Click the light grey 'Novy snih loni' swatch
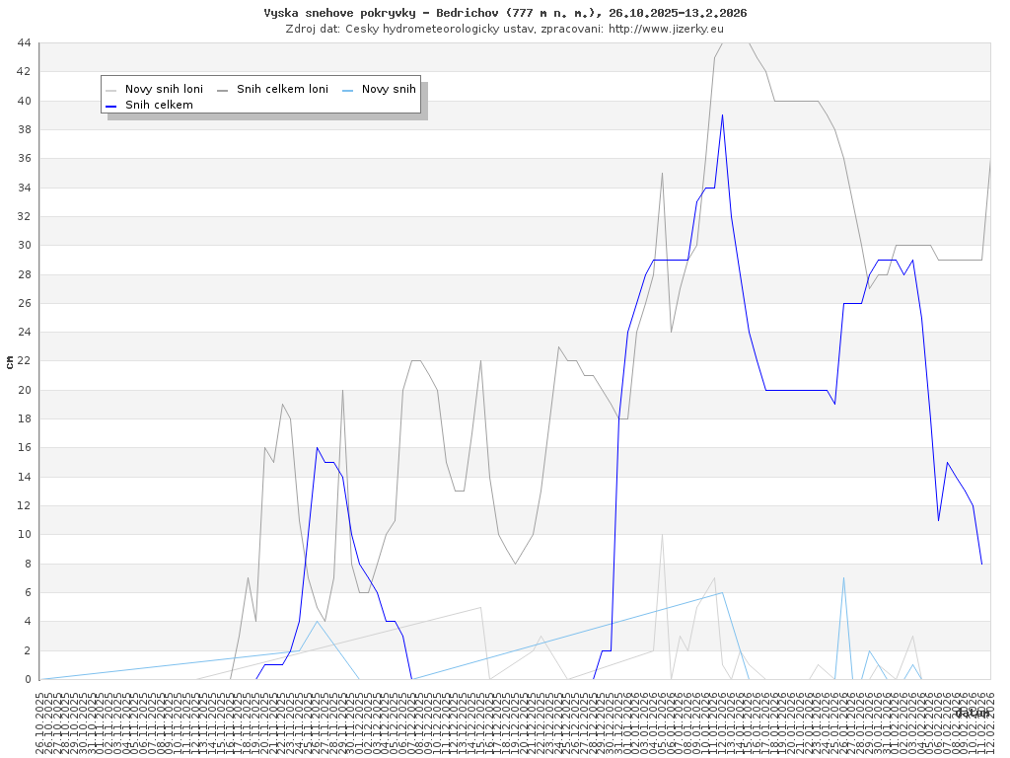Viewport: 1010px width, 758px height. [x=111, y=90]
